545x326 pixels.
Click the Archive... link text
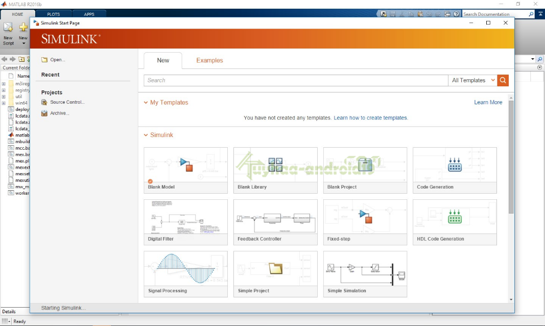59,113
